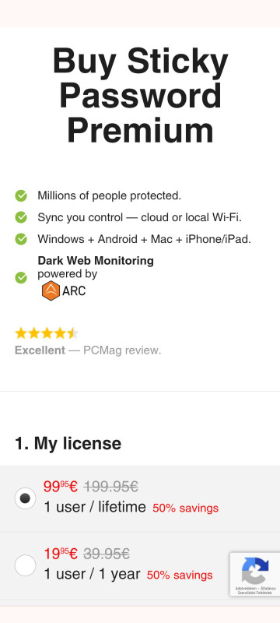The height and width of the screenshot is (623, 280).
Task: Click the green checkmark beside Millions of people protected
Action: (x=21, y=196)
